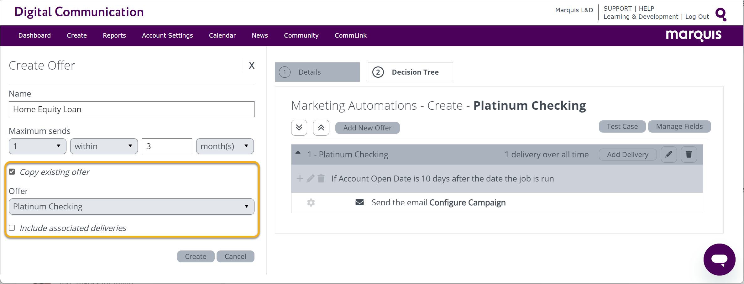
Task: Click the pencil edit icon for Platinum Checking offer
Action: point(669,155)
